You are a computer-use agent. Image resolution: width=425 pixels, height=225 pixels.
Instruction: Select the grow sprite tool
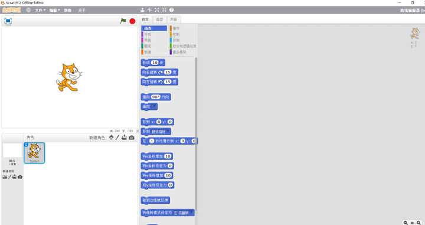[x=157, y=10]
